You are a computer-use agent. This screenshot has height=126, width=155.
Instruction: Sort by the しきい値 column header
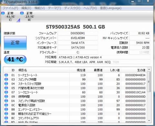(113, 70)
